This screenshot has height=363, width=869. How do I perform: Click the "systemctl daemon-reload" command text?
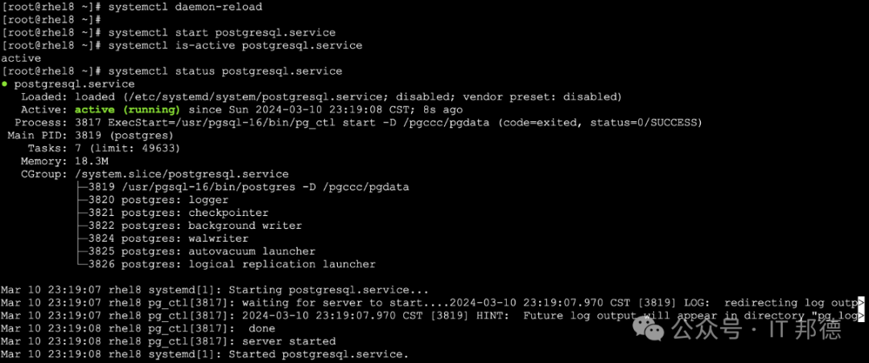pos(184,6)
